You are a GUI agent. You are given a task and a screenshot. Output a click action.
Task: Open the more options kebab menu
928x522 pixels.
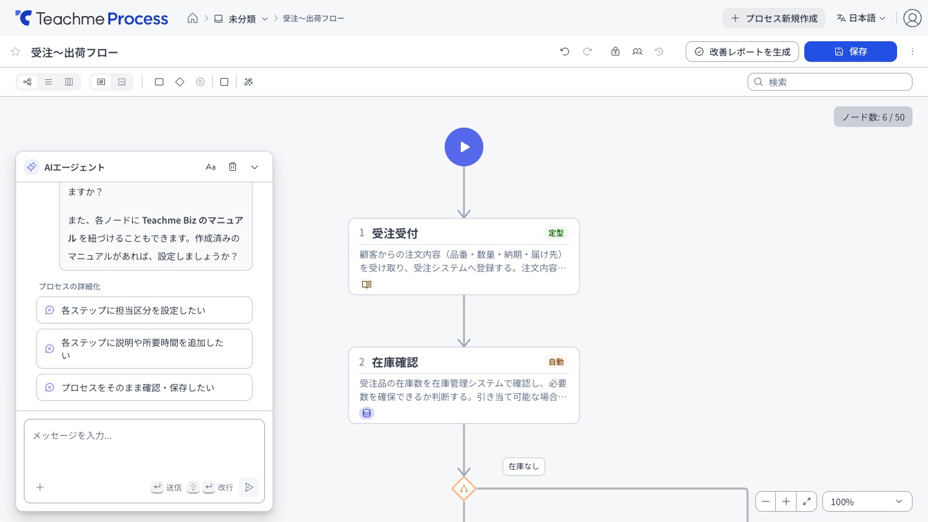click(913, 52)
